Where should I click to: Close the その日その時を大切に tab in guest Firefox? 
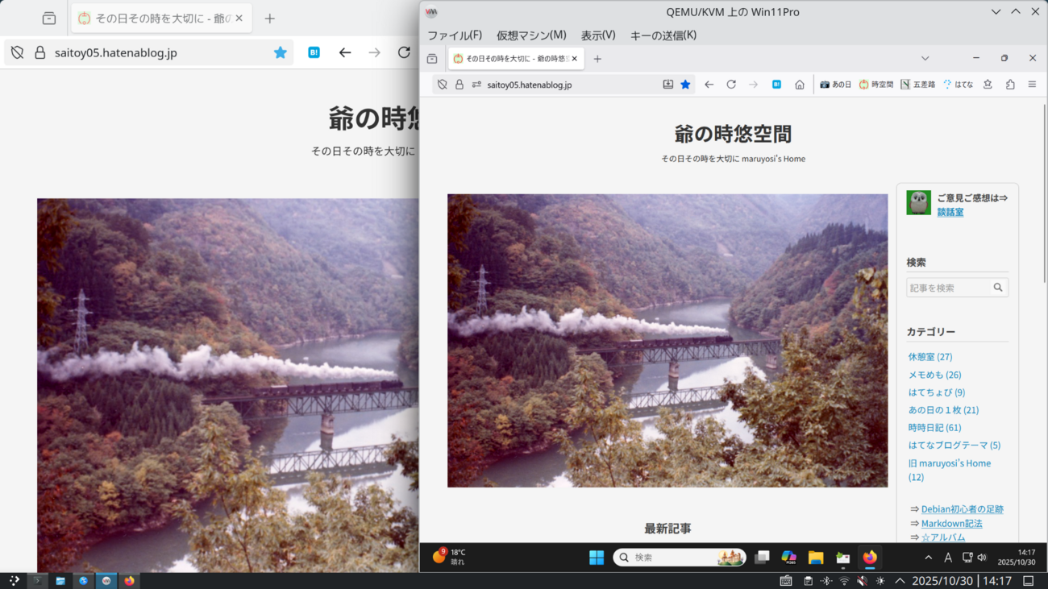coord(575,59)
